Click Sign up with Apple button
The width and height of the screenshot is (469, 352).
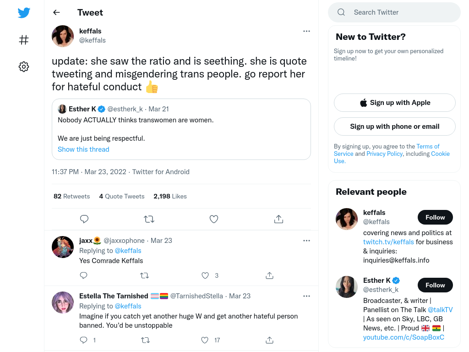coord(394,103)
